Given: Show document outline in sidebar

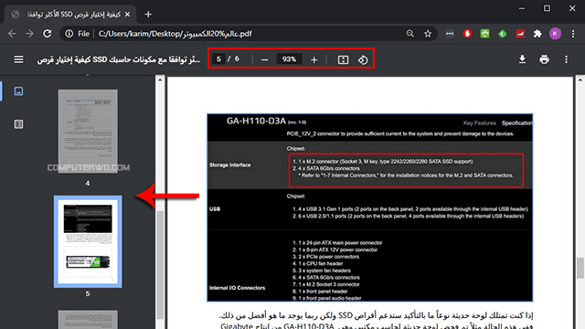Looking at the screenshot, I should point(18,124).
